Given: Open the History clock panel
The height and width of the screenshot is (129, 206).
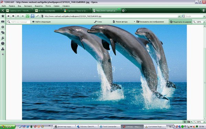Looking at the screenshot, I should pyautogui.click(x=3, y=43).
